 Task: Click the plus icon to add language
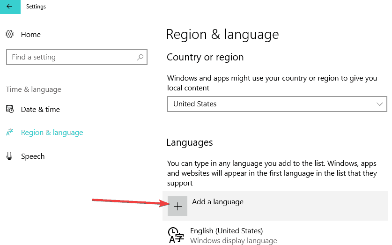point(178,206)
